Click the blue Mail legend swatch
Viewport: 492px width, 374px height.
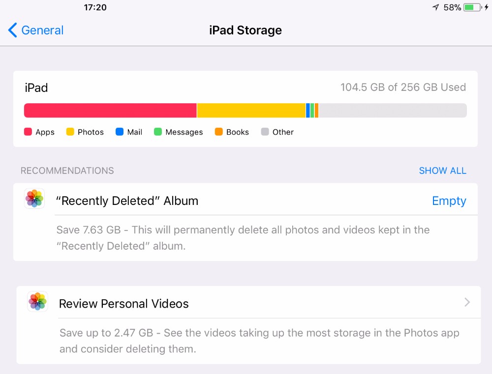pyautogui.click(x=120, y=132)
